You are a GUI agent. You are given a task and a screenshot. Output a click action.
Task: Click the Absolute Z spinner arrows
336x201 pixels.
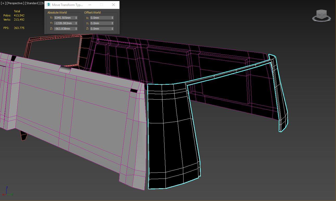pos(76,29)
